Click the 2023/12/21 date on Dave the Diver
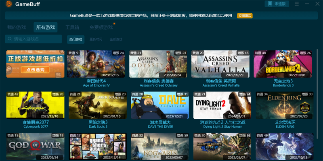Screen dimensions: 323x161 point(174,116)
